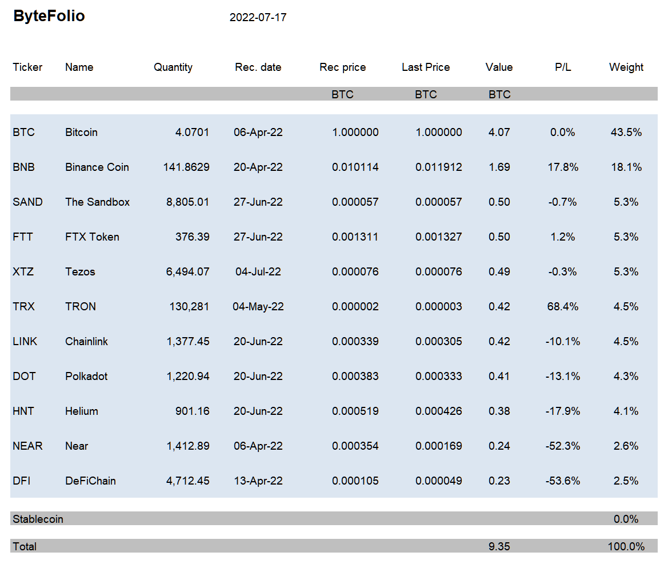Click the DeFiChain name cell

point(90,481)
